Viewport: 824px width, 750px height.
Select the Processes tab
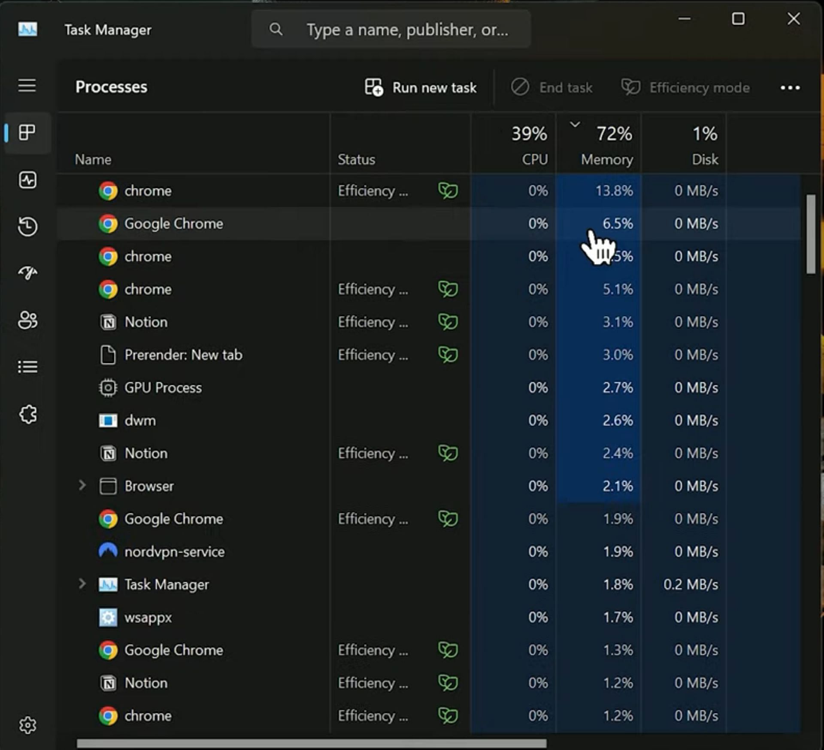click(x=27, y=133)
